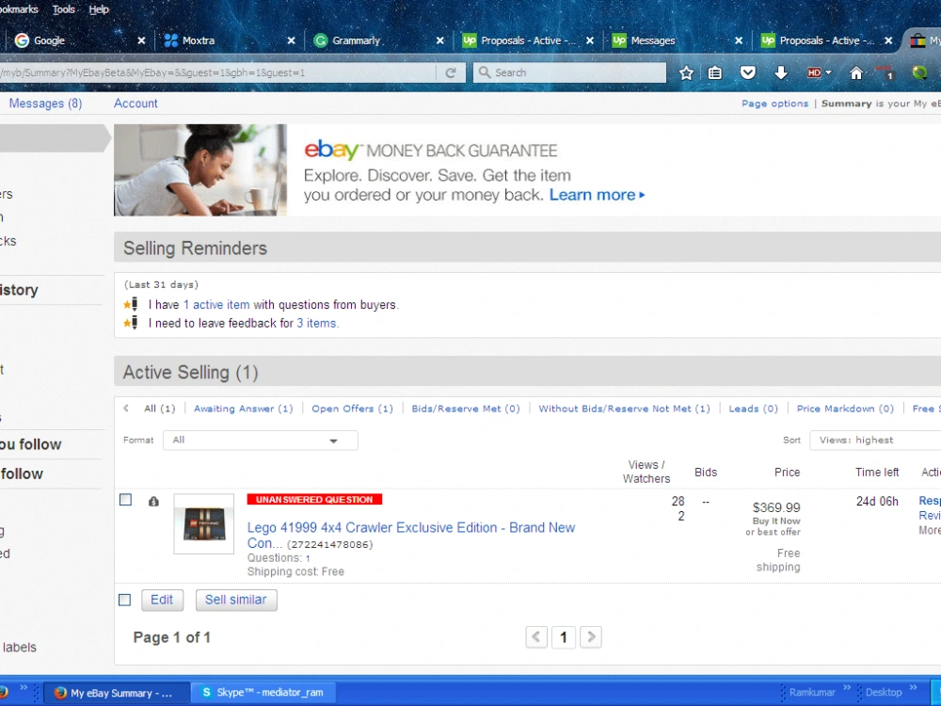The width and height of the screenshot is (941, 706).
Task: Click the lock icon beside Lego listing
Action: tap(153, 502)
